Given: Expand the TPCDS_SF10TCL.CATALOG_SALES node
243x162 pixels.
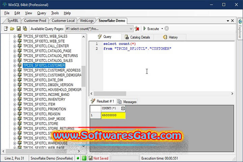Looking at the screenshot, I should coord(15,61).
